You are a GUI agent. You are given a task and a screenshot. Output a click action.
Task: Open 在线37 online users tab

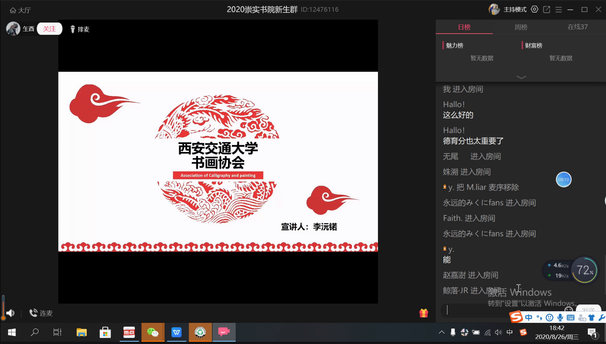578,27
